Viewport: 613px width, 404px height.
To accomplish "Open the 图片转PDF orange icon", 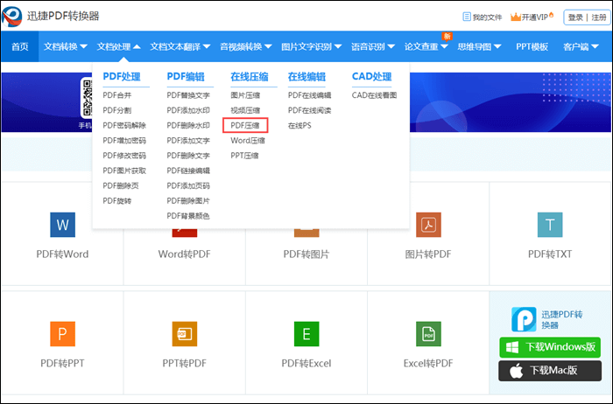I will [428, 225].
